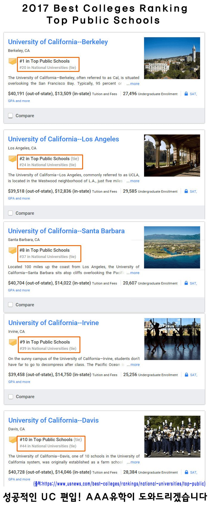Click GPA and more link under UCLA

point(19,198)
